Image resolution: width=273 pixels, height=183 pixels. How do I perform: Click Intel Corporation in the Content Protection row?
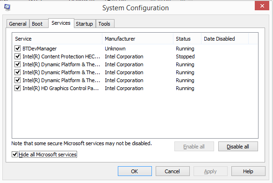point(124,56)
